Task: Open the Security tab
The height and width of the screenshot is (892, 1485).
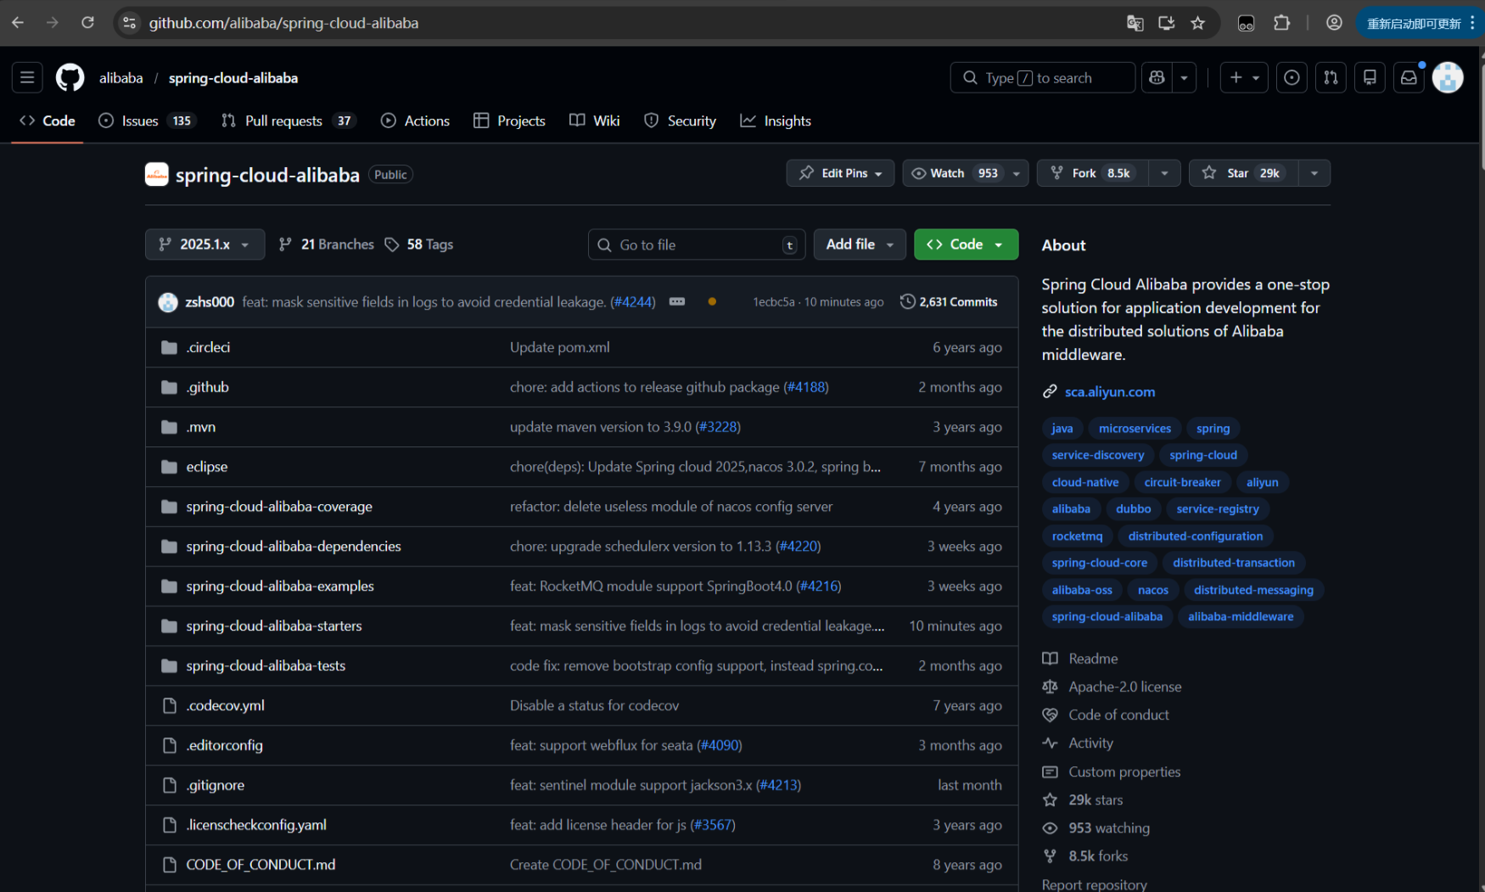Action: 681,121
